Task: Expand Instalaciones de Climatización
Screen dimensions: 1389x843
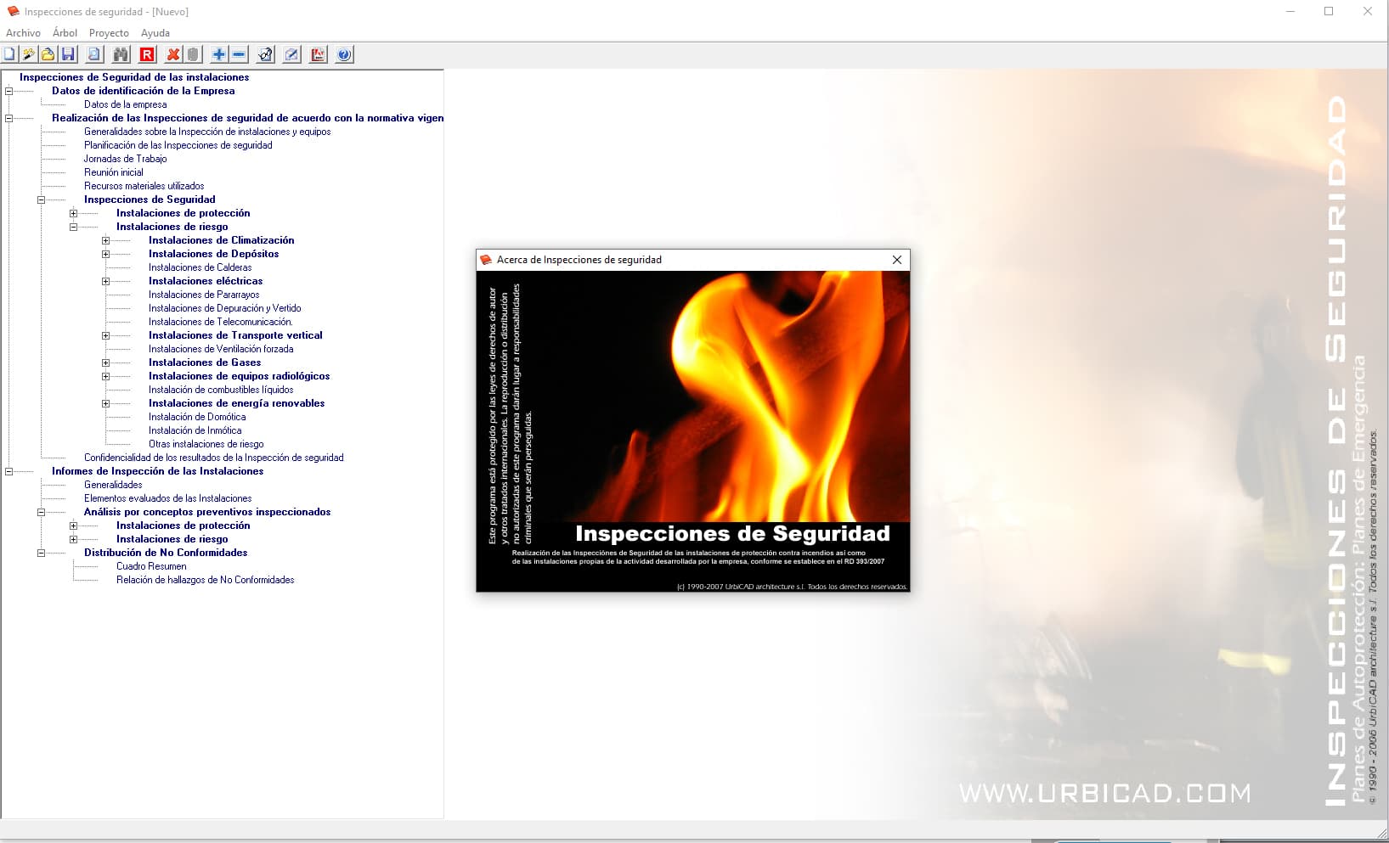Action: (105, 240)
